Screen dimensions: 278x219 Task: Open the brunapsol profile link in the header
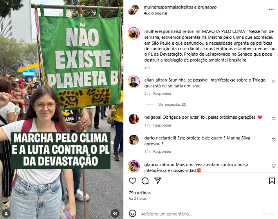pos(208,7)
